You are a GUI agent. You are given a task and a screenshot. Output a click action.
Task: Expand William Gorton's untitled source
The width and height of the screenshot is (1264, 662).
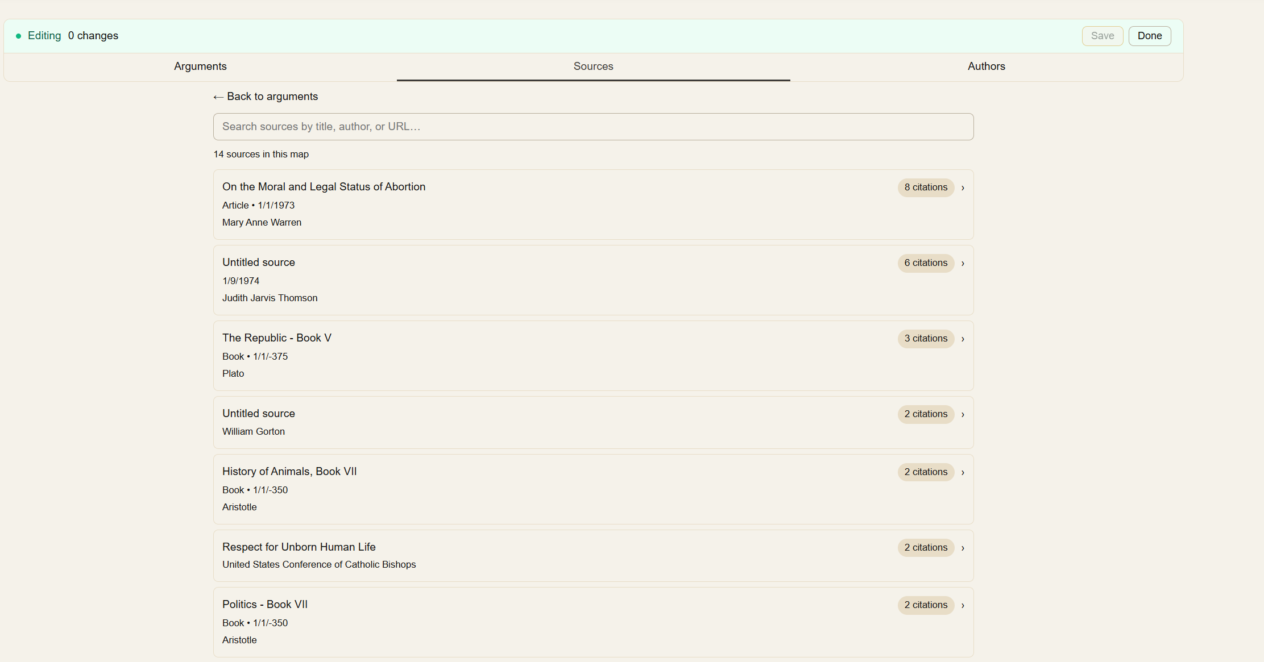click(963, 414)
